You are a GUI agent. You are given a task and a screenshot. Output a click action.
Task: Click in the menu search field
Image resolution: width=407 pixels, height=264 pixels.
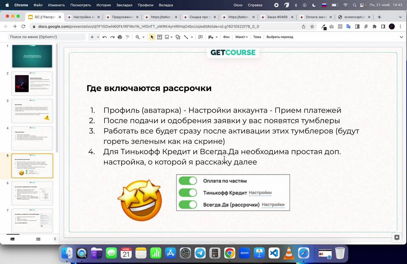pyautogui.click(x=47, y=37)
